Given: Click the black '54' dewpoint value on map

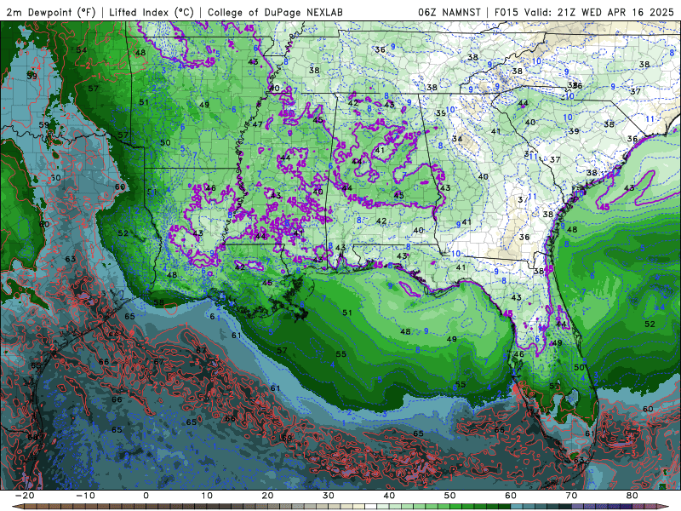Looking at the screenshot, I should pyautogui.click(x=81, y=50).
